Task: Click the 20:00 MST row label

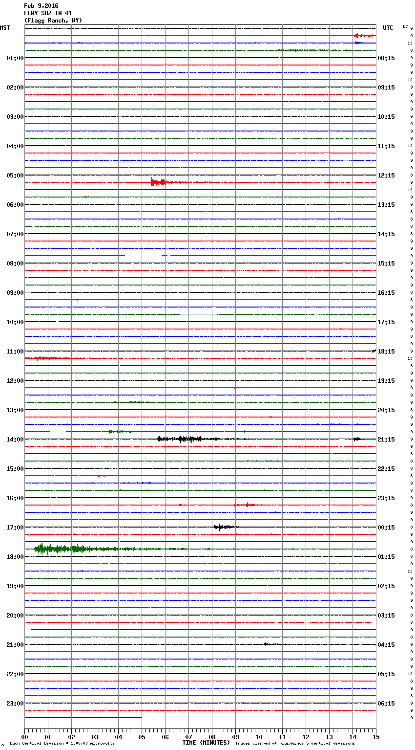Action: 15,616
